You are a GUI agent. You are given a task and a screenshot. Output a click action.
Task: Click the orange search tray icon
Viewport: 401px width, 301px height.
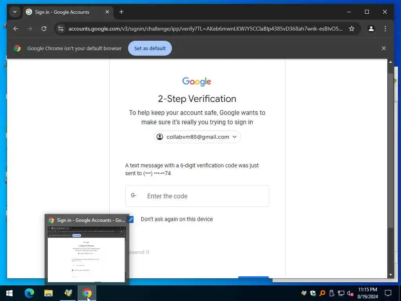(322, 293)
